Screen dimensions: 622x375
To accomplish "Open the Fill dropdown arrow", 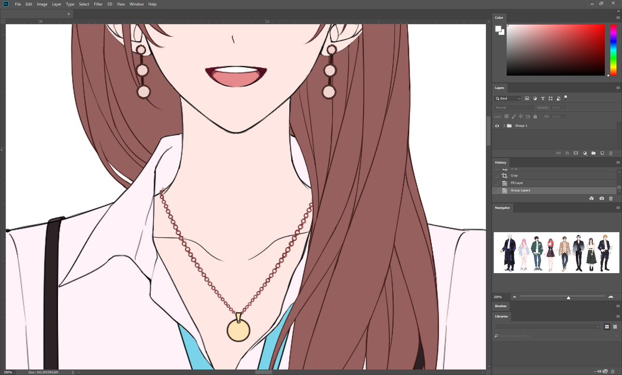I will [x=564, y=116].
